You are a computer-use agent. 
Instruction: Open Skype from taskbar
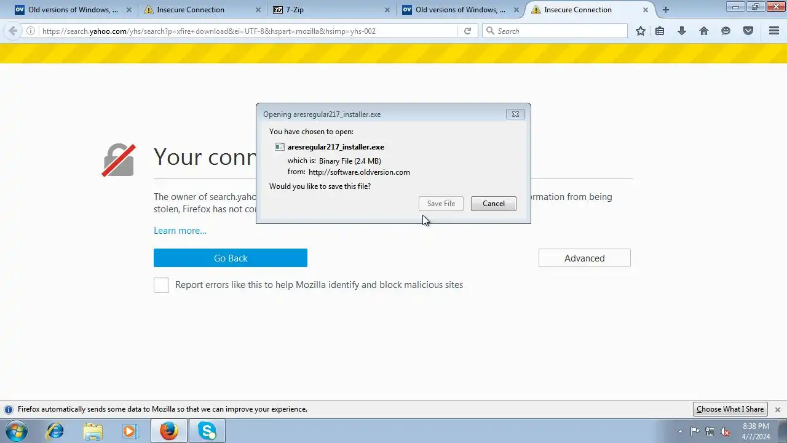207,431
